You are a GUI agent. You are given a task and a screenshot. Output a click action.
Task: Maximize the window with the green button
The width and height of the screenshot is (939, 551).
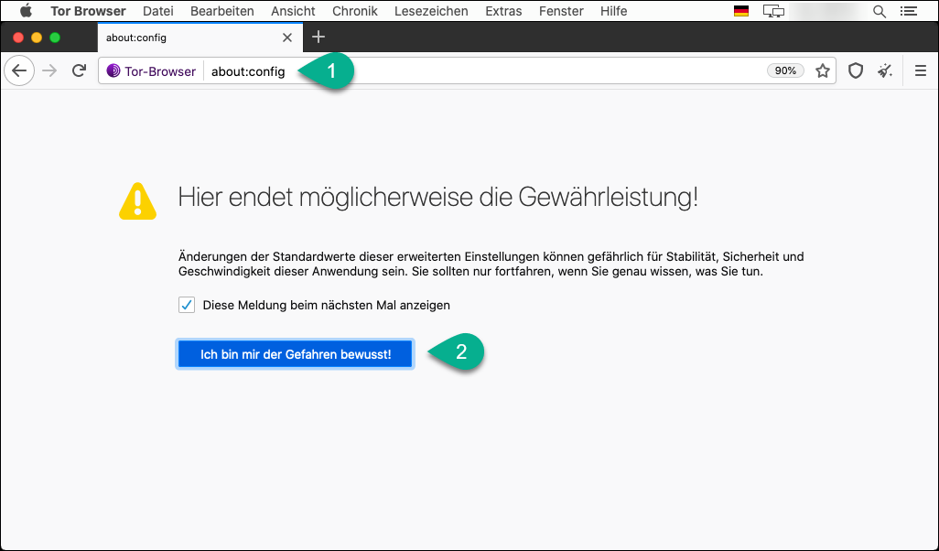coord(55,38)
